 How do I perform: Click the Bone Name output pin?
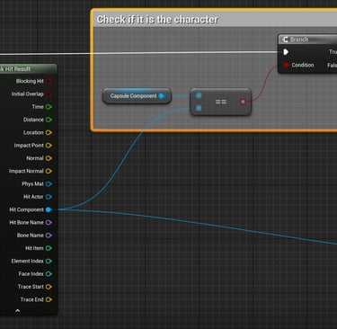click(49, 236)
